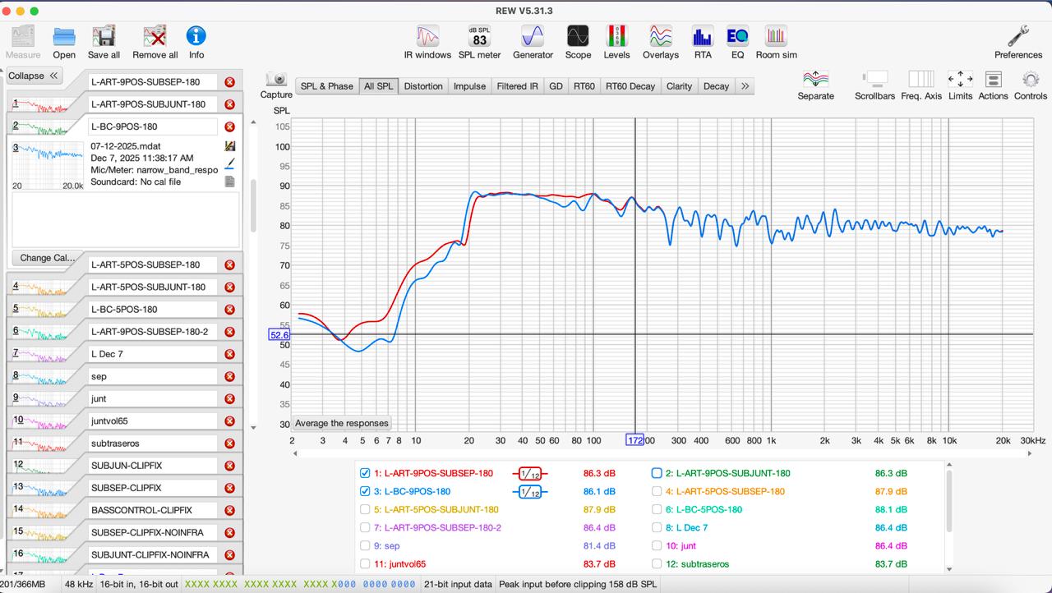Open the RTA analyzer
1052x593 pixels.
pyautogui.click(x=703, y=42)
